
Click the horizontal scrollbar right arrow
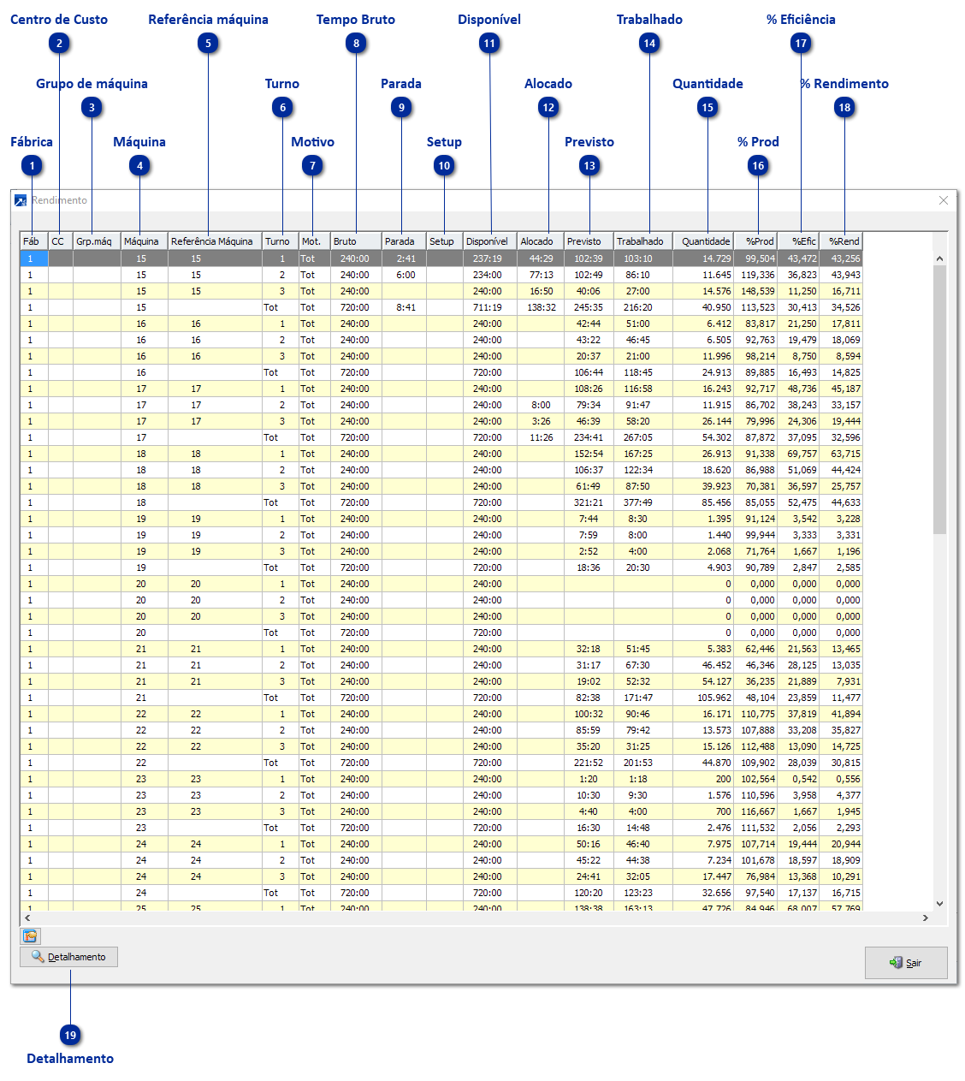(925, 918)
